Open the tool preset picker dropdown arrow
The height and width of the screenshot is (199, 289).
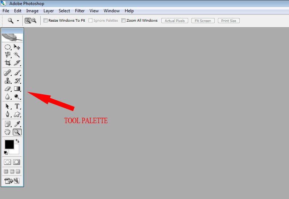(18, 21)
